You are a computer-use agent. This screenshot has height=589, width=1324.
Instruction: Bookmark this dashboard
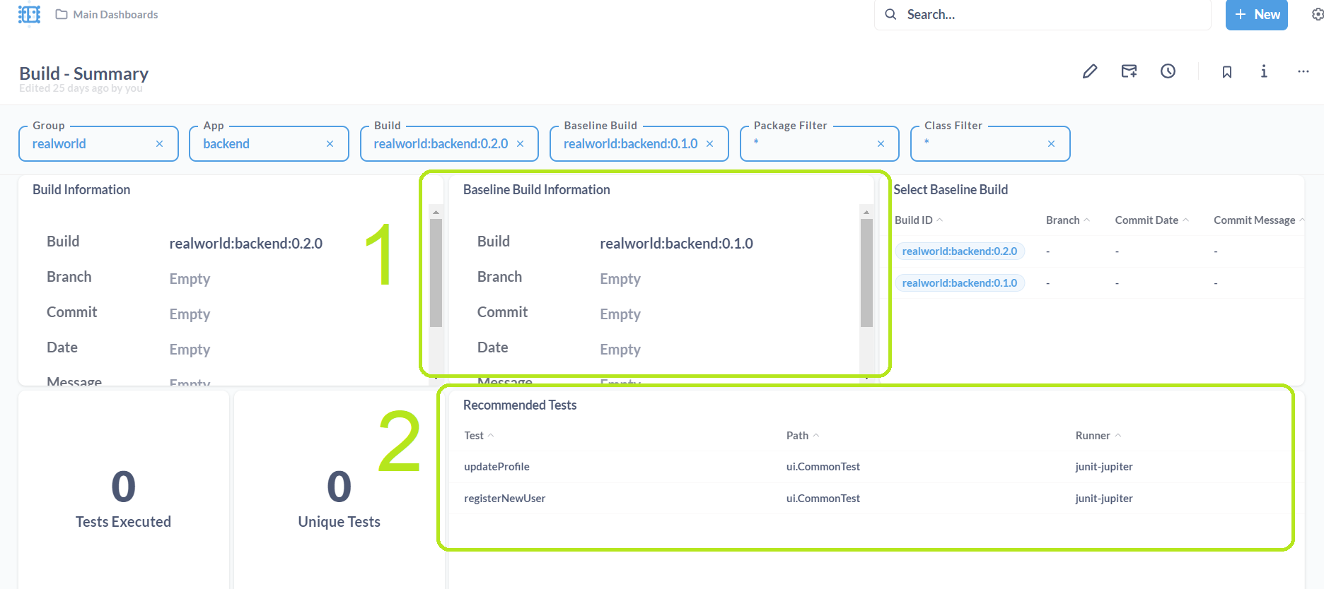click(1227, 71)
